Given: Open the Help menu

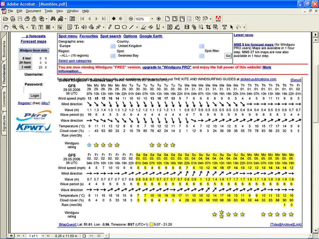Looking at the screenshot, I should (85, 11).
